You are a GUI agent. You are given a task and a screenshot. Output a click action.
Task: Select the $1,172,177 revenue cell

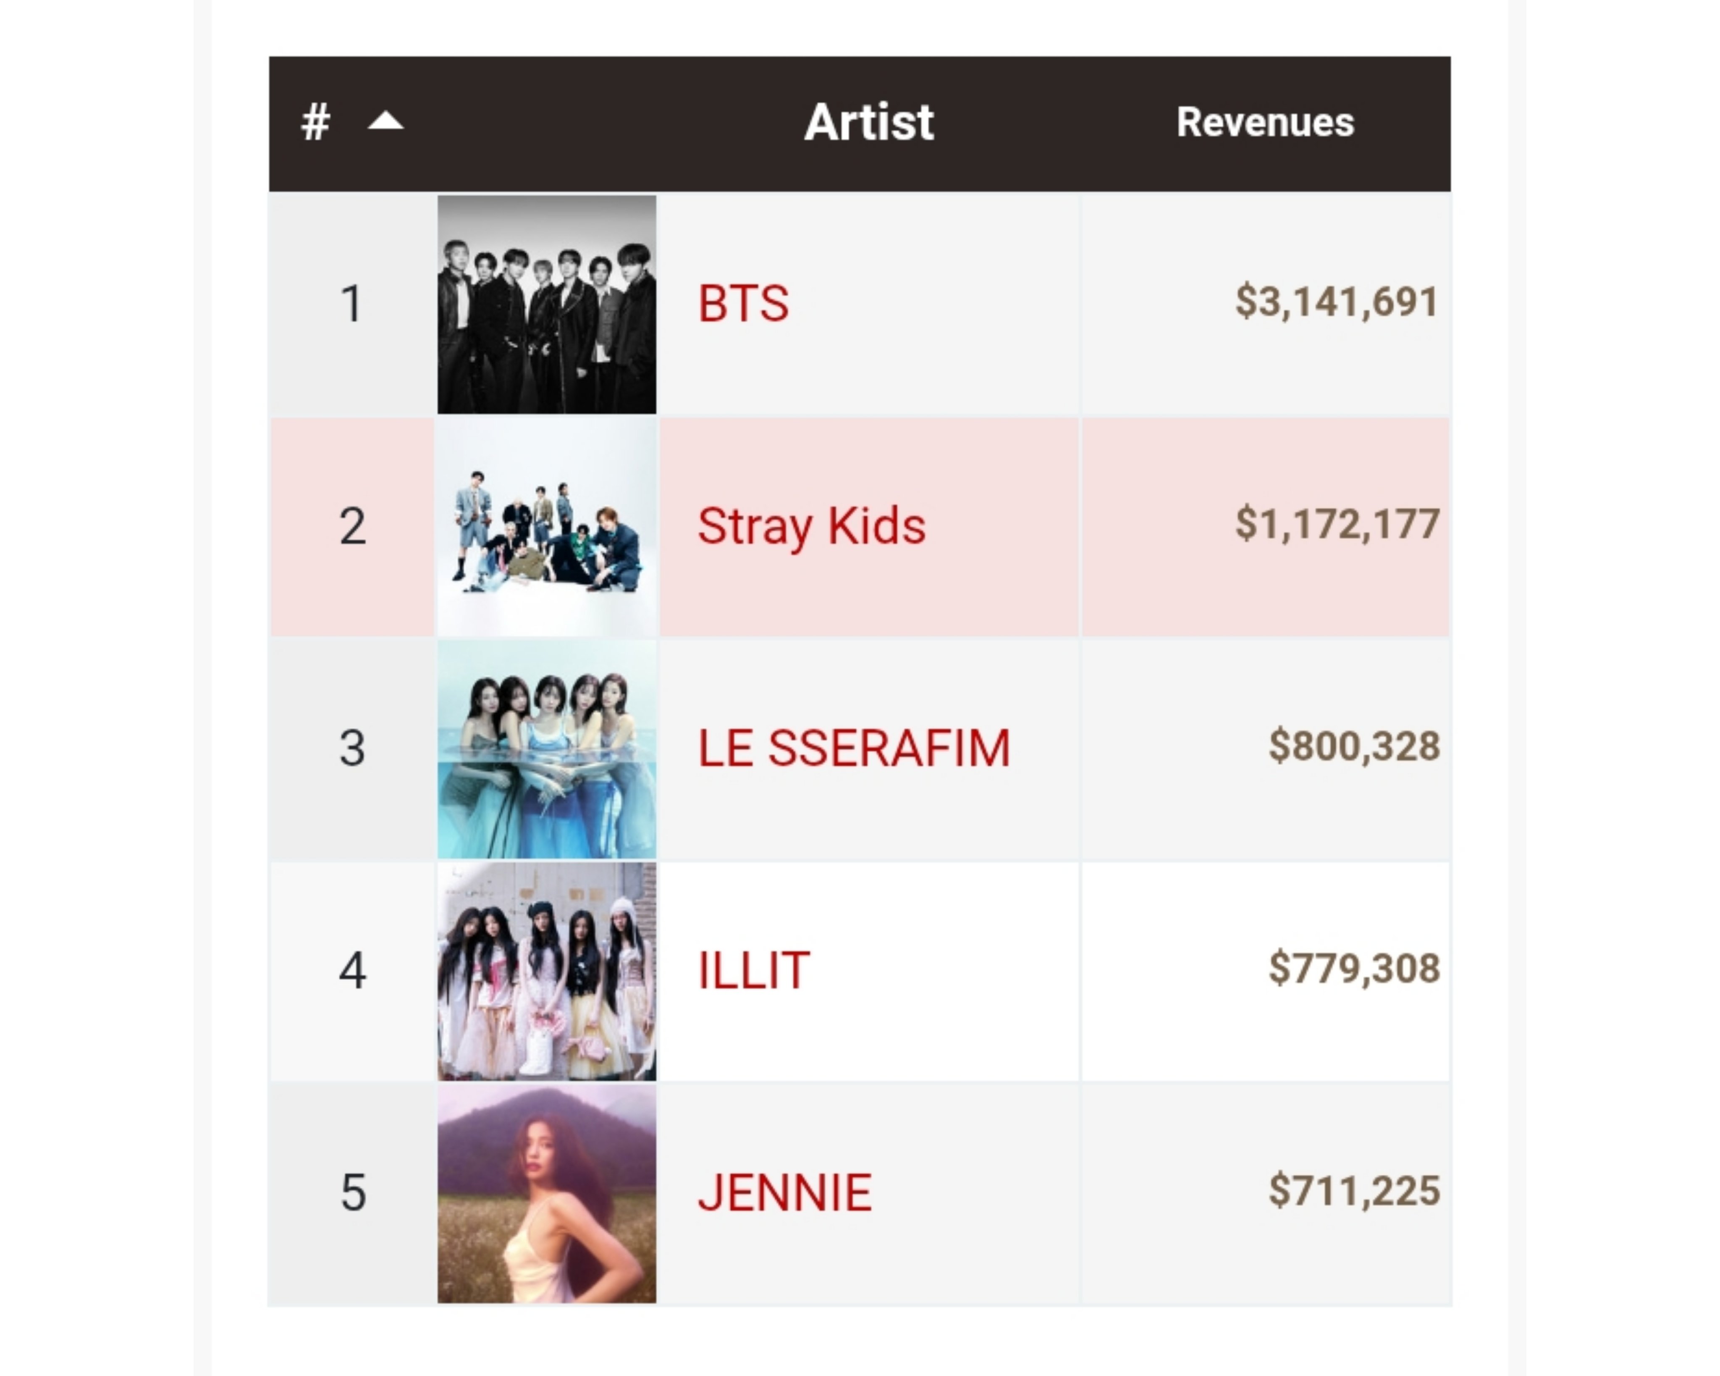click(x=1265, y=527)
